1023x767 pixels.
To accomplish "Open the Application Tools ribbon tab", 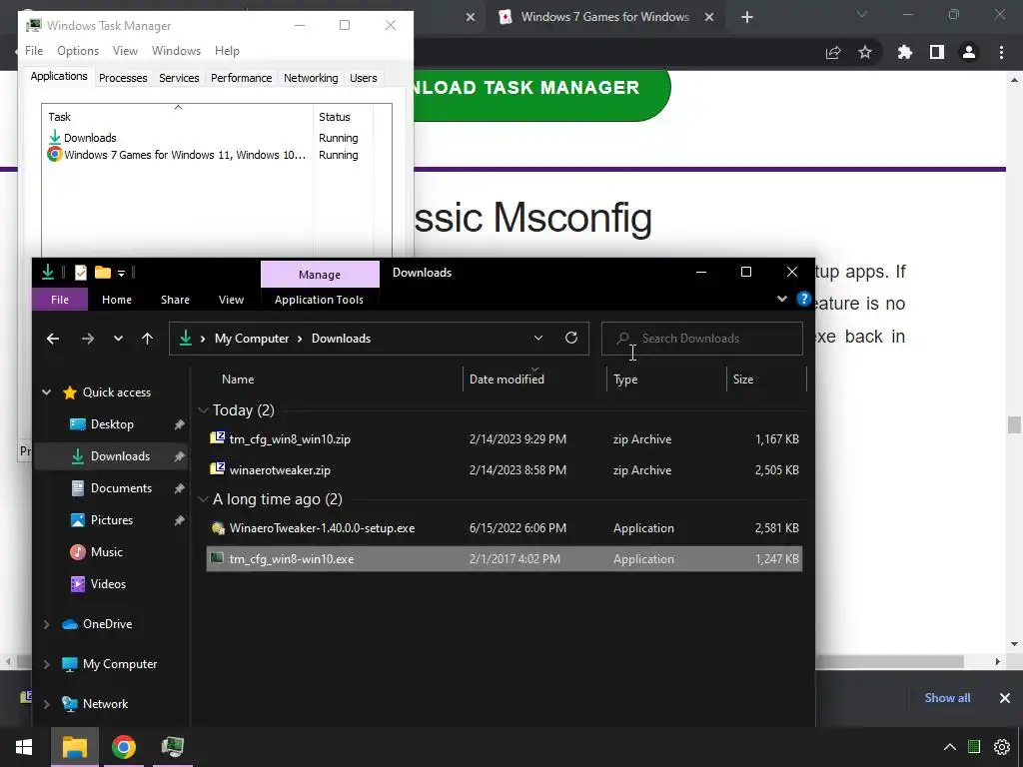I will 319,300.
